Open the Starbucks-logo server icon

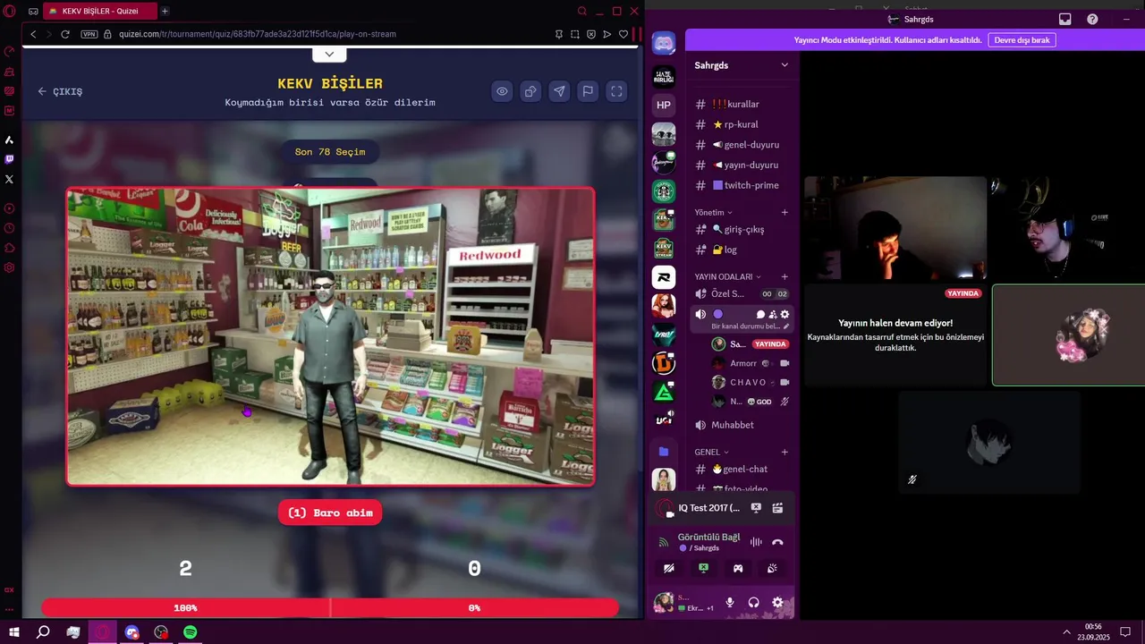point(664,191)
